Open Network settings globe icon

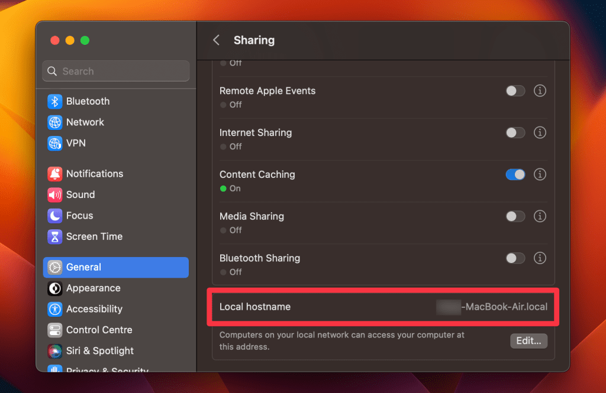[x=55, y=122]
